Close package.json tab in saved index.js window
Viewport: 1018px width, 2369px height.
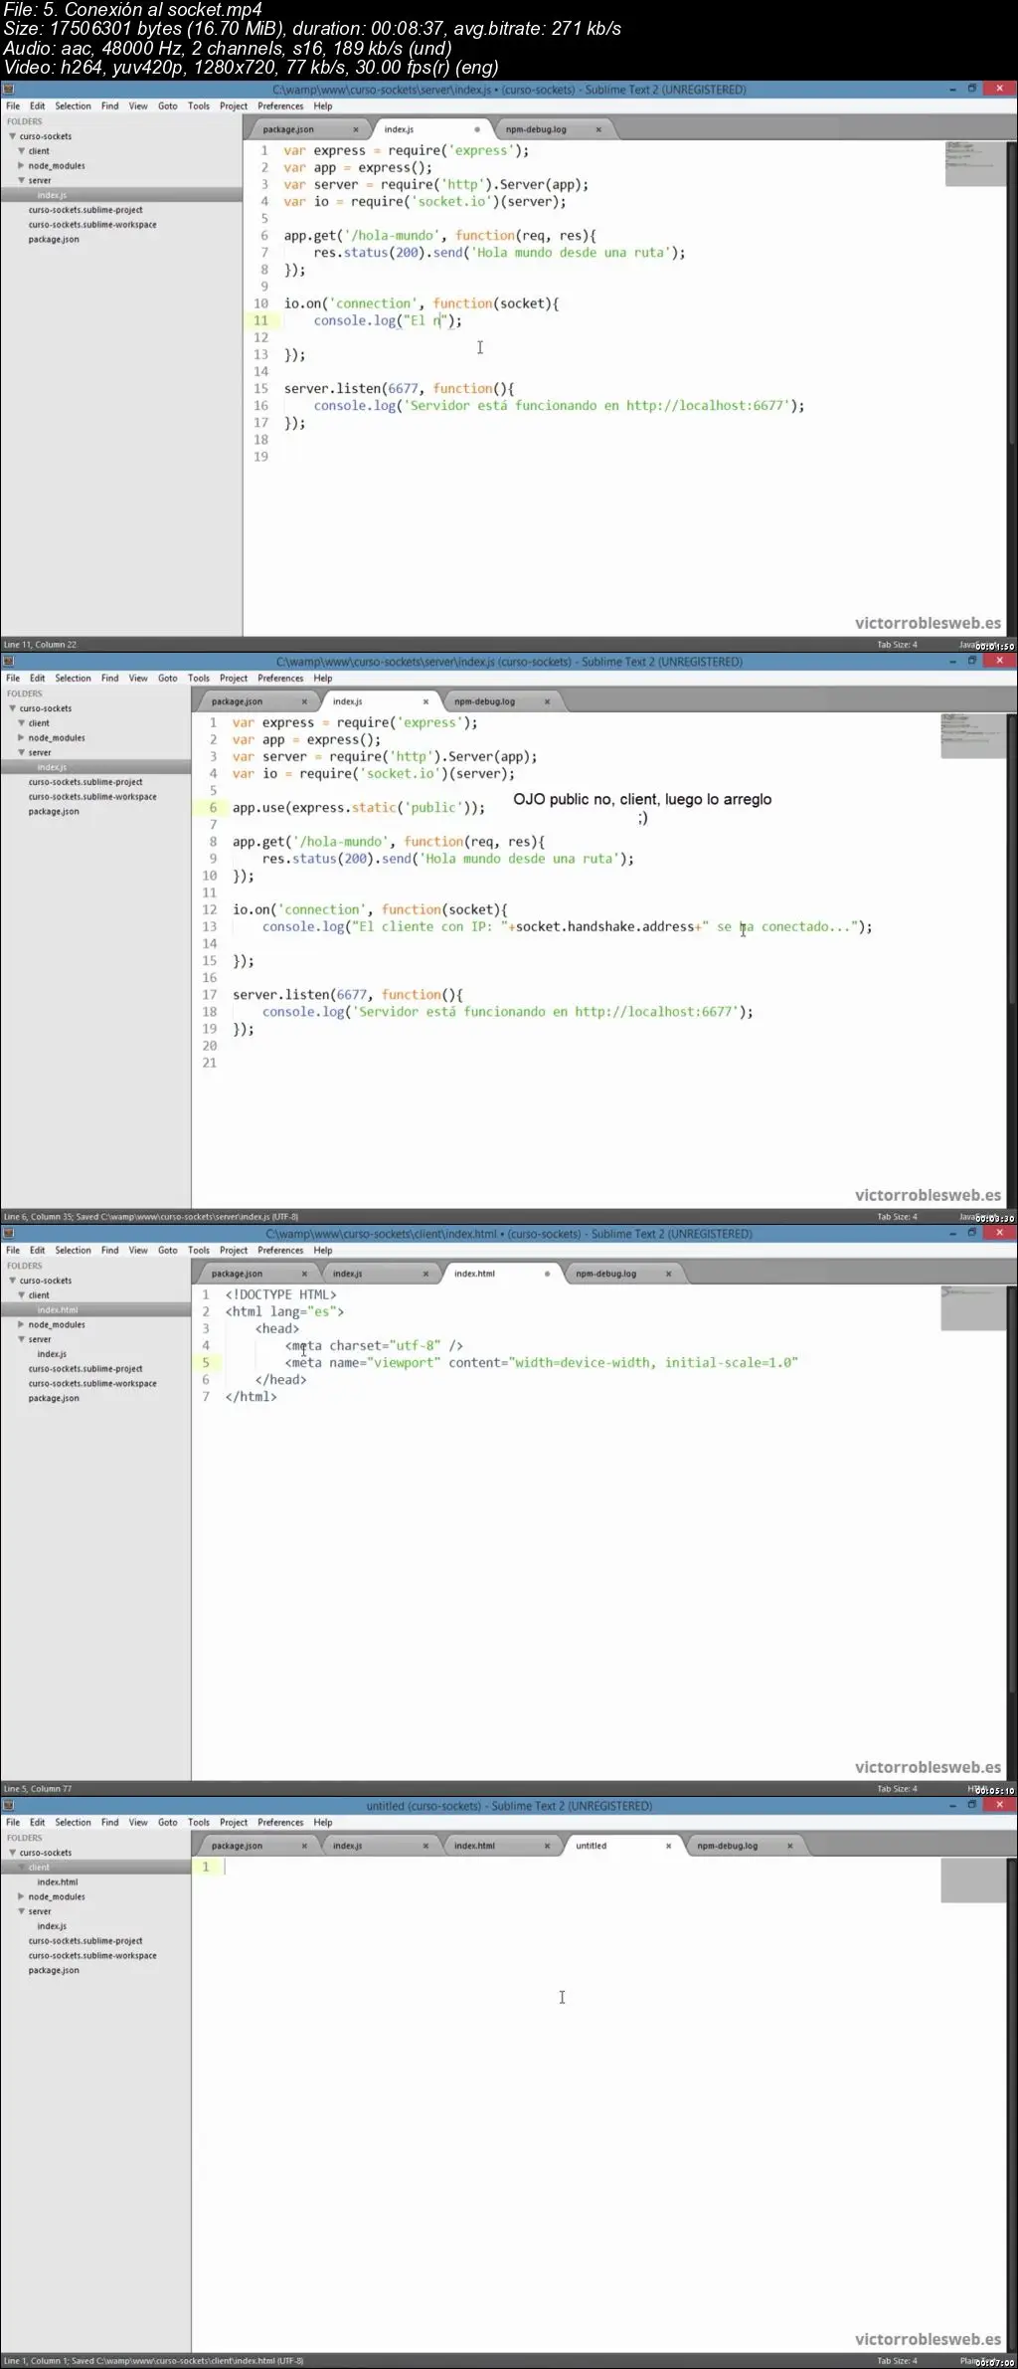pyautogui.click(x=304, y=701)
